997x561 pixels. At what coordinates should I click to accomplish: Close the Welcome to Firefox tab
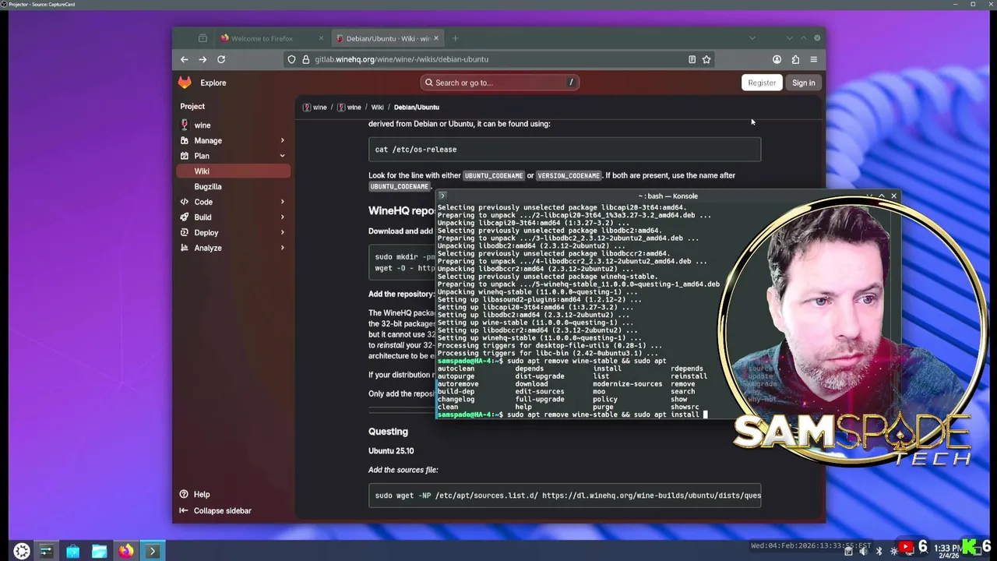321,38
